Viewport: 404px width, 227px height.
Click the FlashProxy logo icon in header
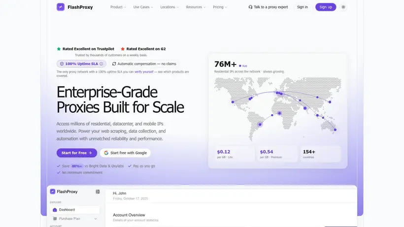coord(61,7)
